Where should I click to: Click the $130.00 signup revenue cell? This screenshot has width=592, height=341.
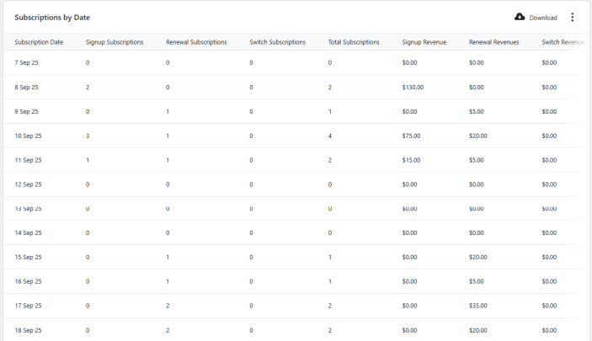(x=413, y=87)
